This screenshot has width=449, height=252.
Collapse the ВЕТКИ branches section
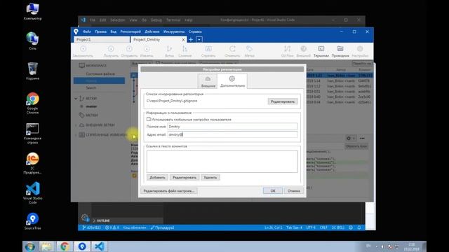pyautogui.click(x=76, y=99)
